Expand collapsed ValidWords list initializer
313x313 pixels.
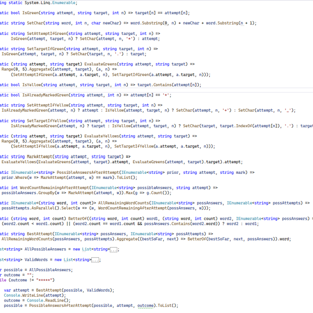94,259
